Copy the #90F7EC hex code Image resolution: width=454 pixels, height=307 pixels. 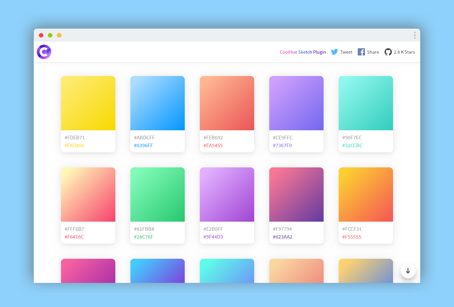(352, 138)
